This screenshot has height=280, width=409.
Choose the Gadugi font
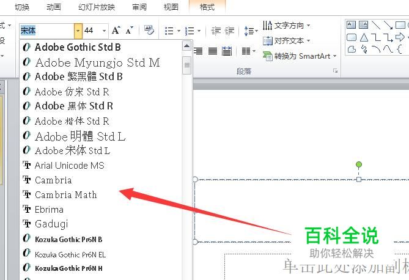[x=101, y=224]
